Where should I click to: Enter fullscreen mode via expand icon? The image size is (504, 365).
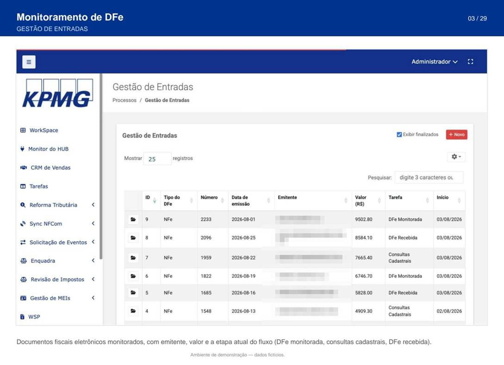(470, 62)
